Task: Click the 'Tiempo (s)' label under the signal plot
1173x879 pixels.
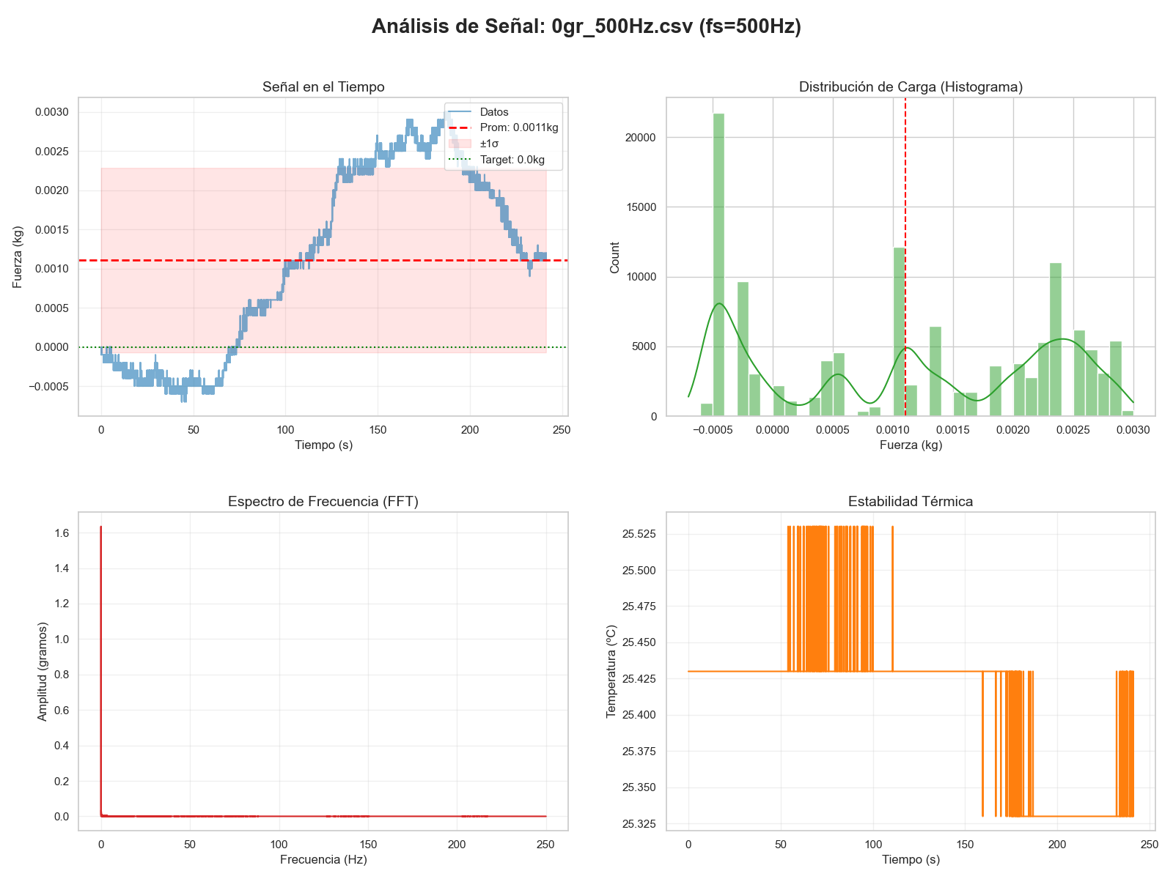Action: [323, 445]
